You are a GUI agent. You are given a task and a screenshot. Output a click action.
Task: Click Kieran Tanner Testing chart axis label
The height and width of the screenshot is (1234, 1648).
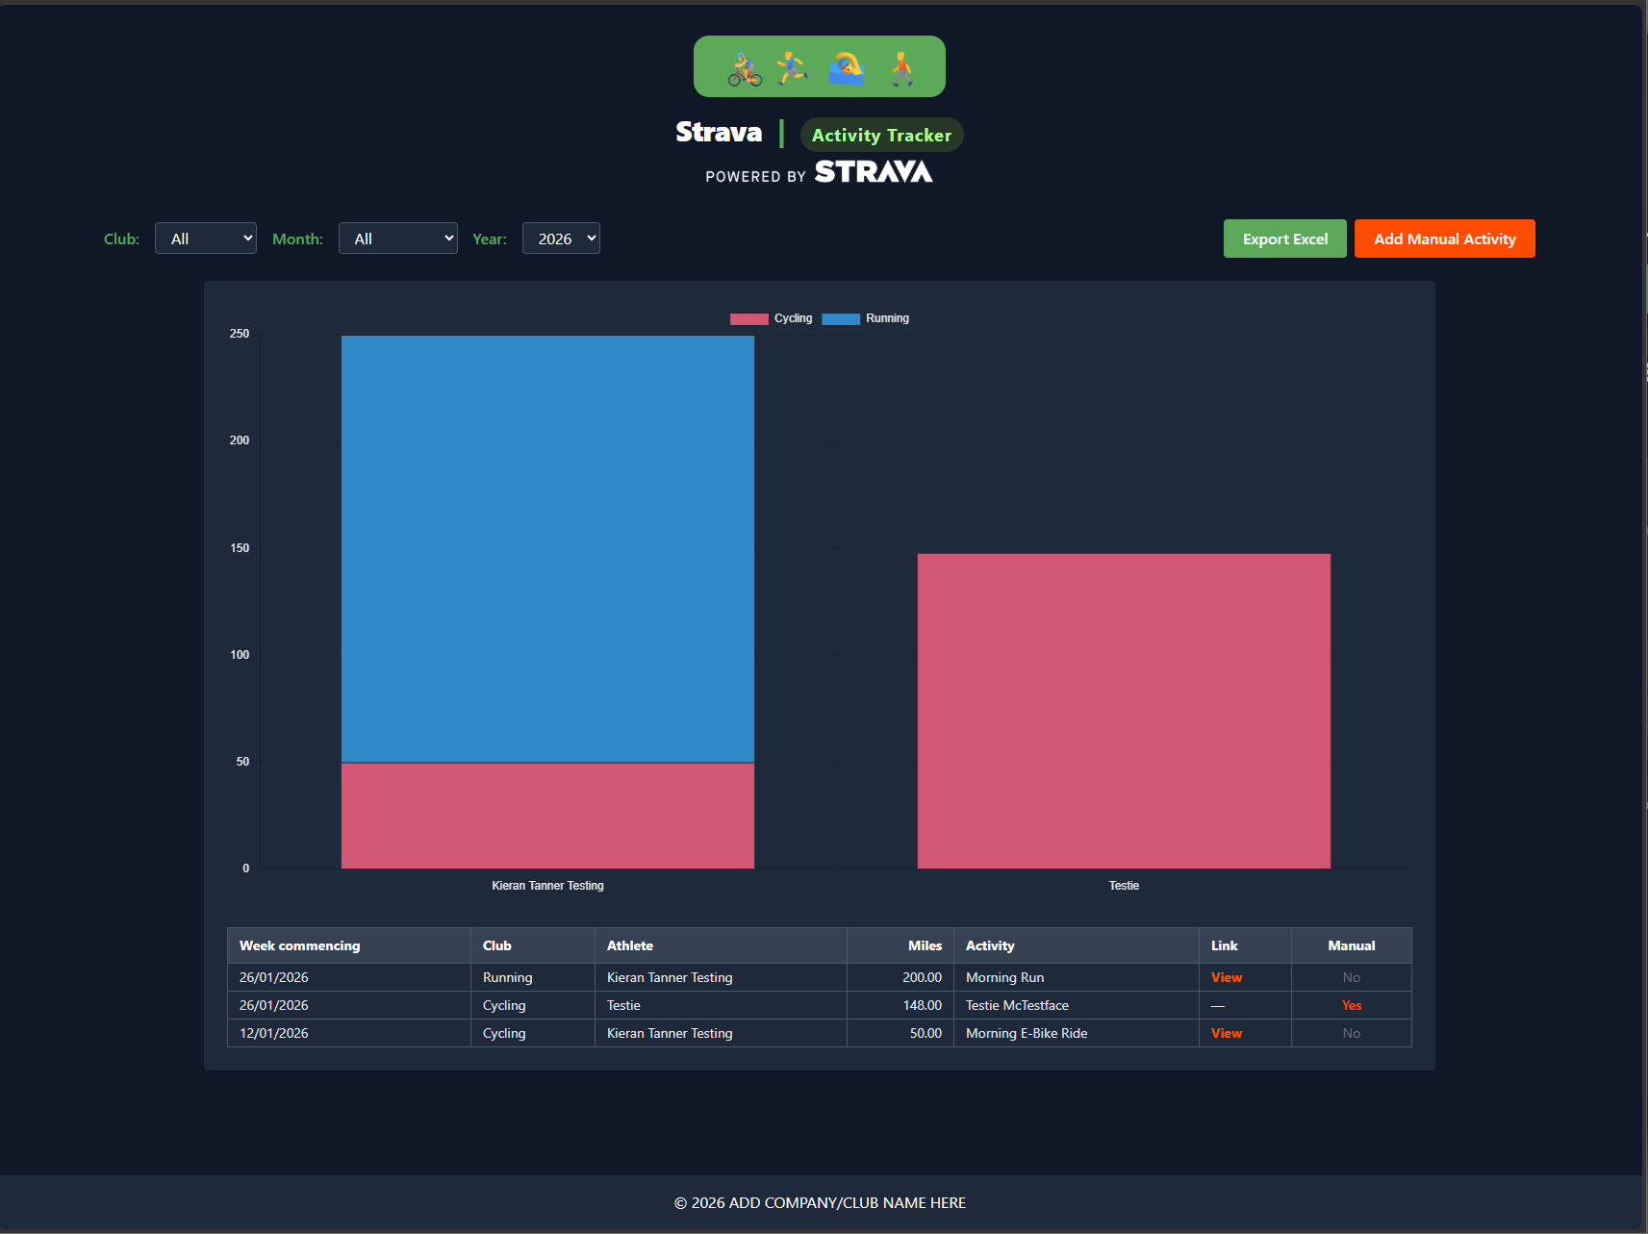click(x=547, y=886)
